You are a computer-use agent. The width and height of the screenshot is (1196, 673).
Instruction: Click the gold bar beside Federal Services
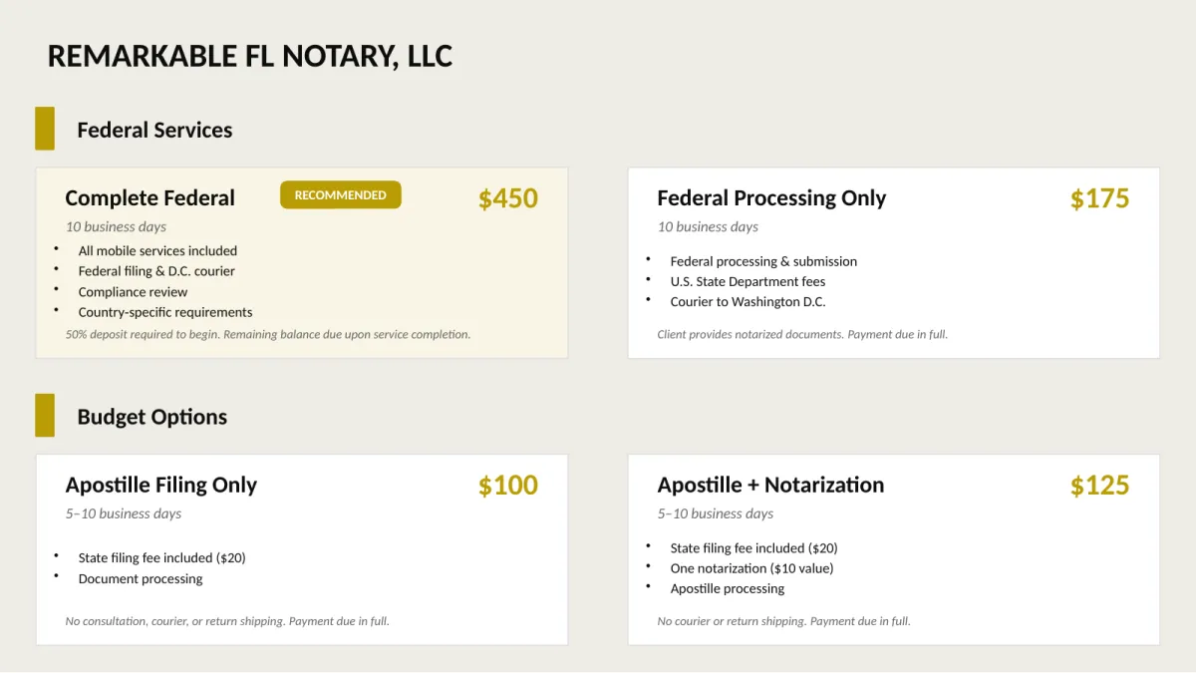[45, 129]
